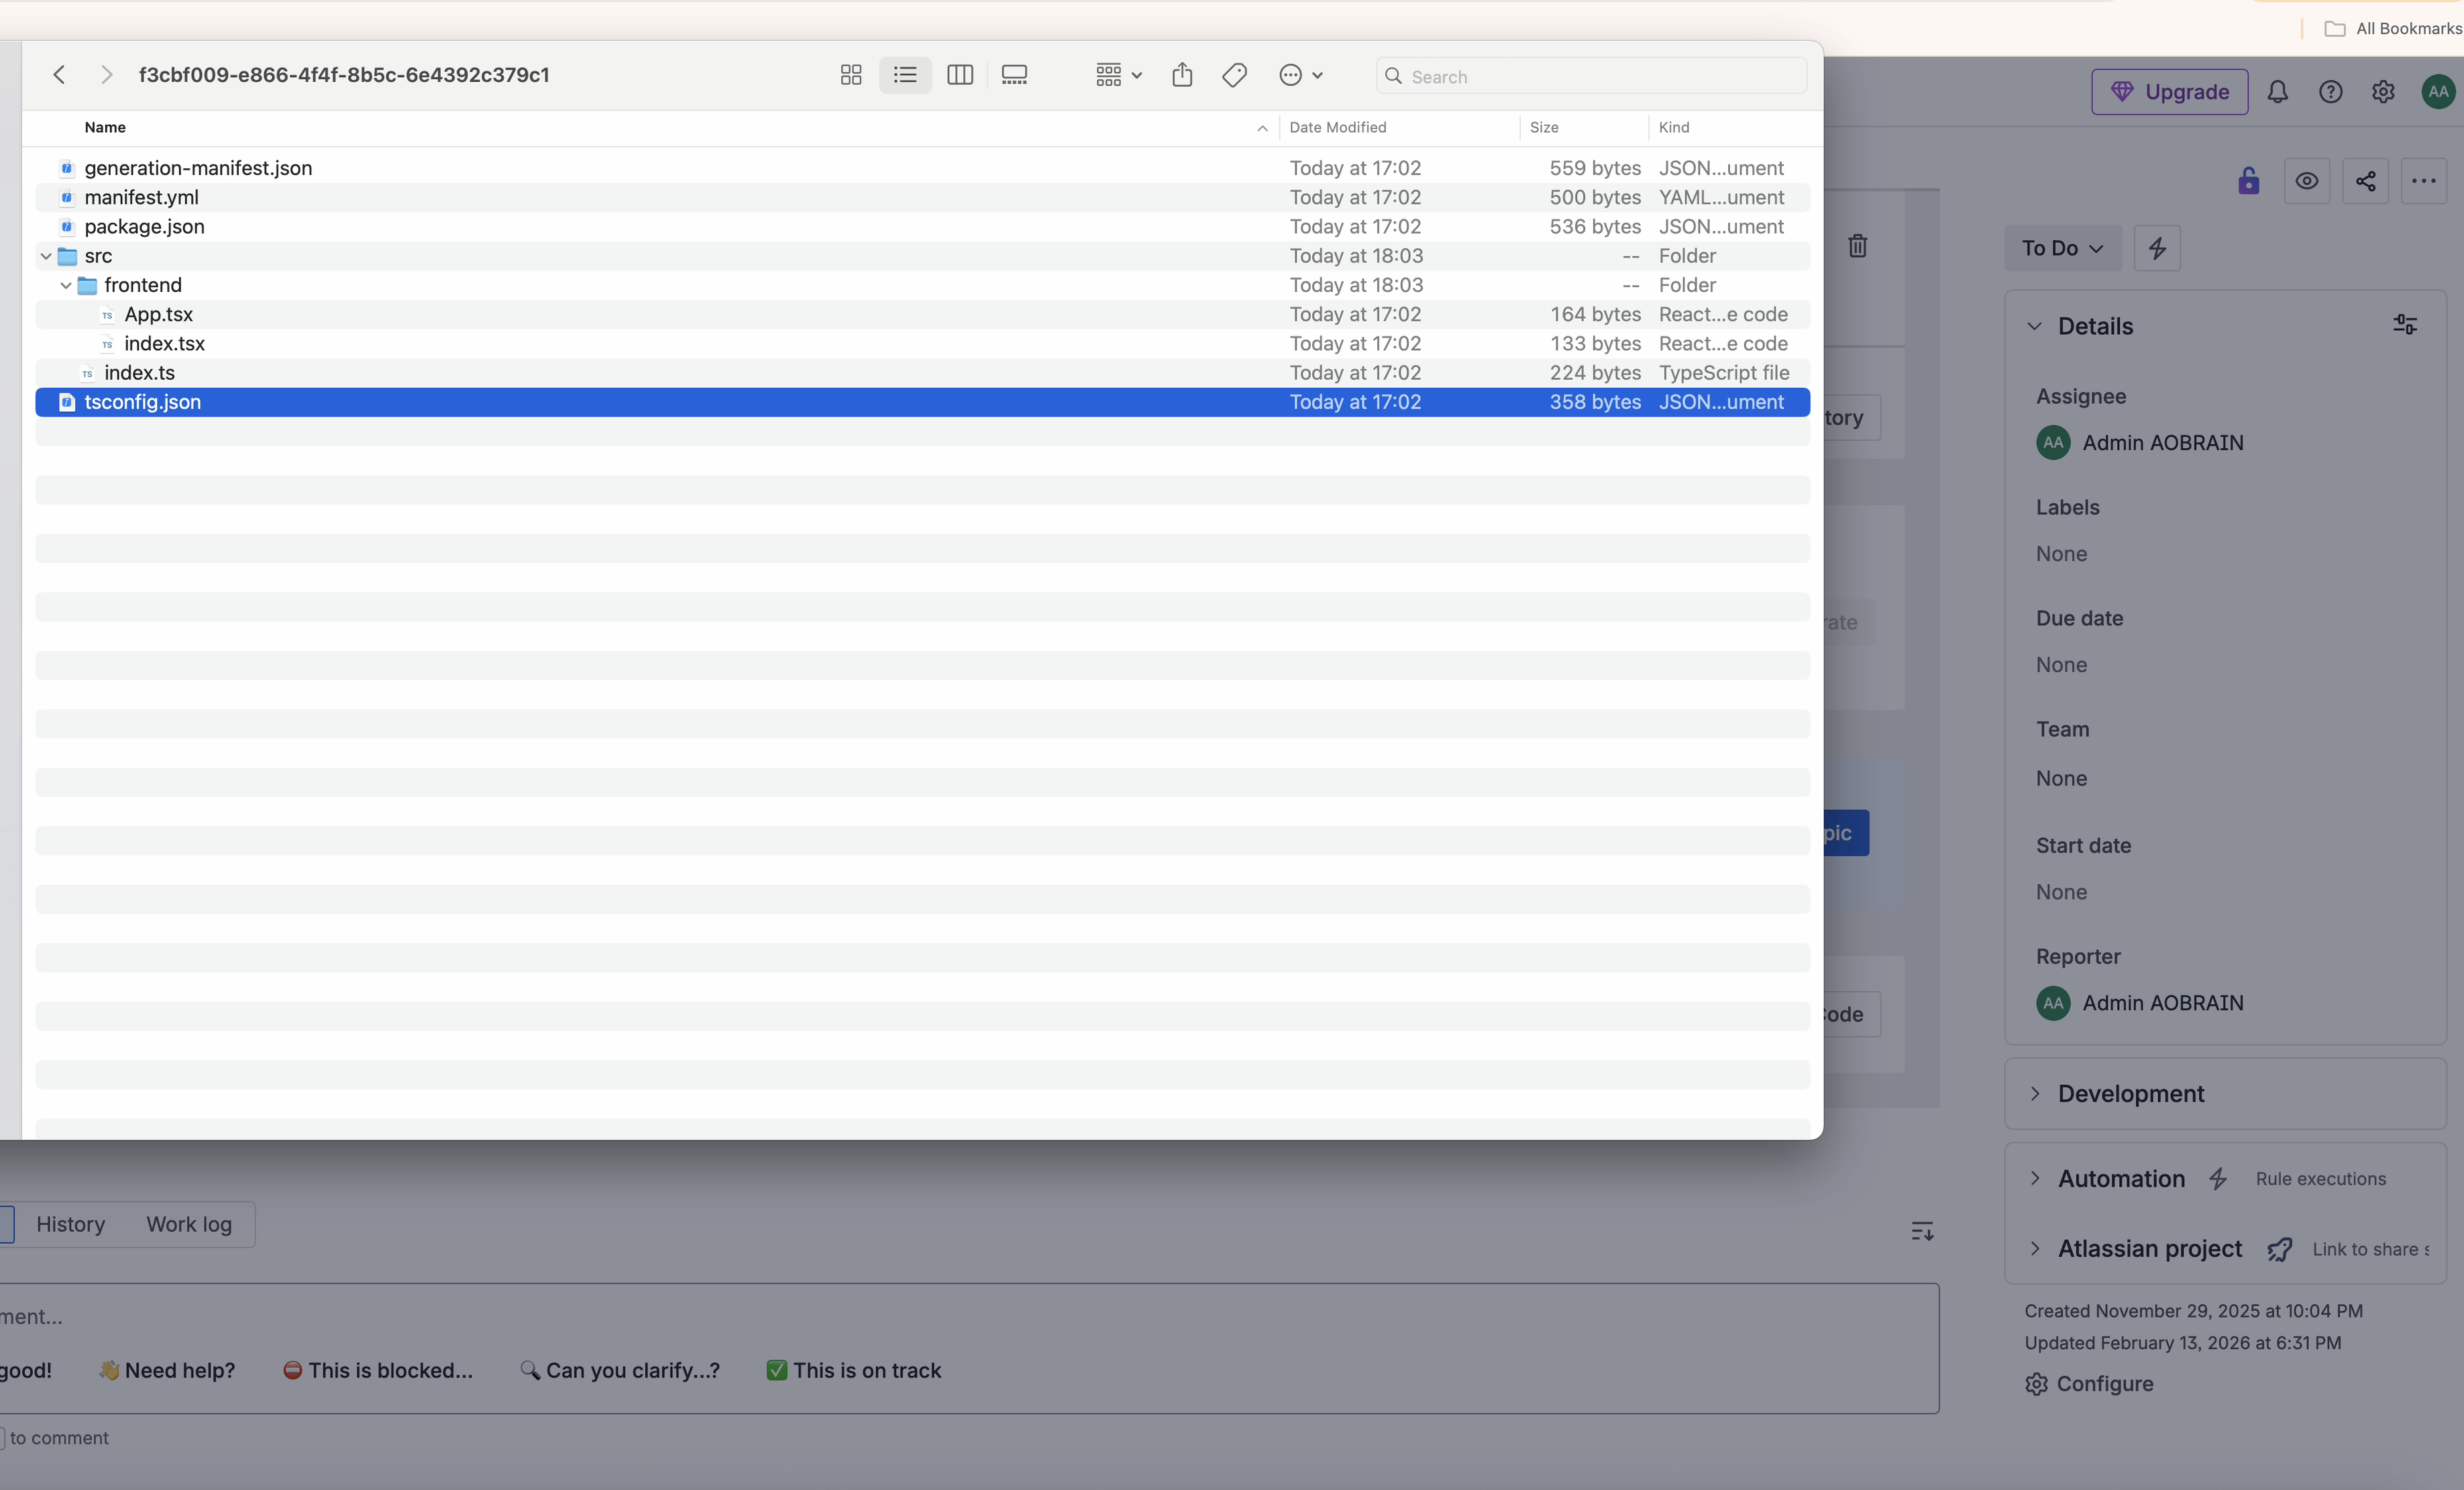This screenshot has height=1490, width=2464.
Task: Click the automation lightning bolt button
Action: [x=2157, y=248]
